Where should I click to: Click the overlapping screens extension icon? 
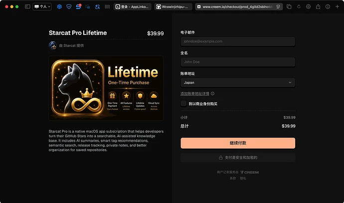[x=88, y=7]
